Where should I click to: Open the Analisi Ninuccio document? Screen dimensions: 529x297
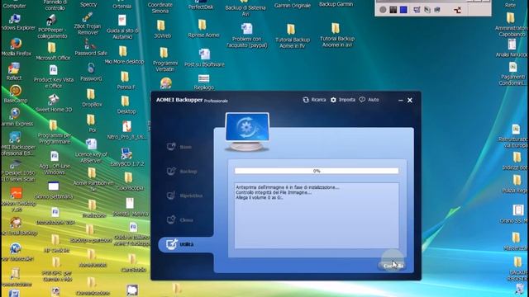tap(512, 48)
